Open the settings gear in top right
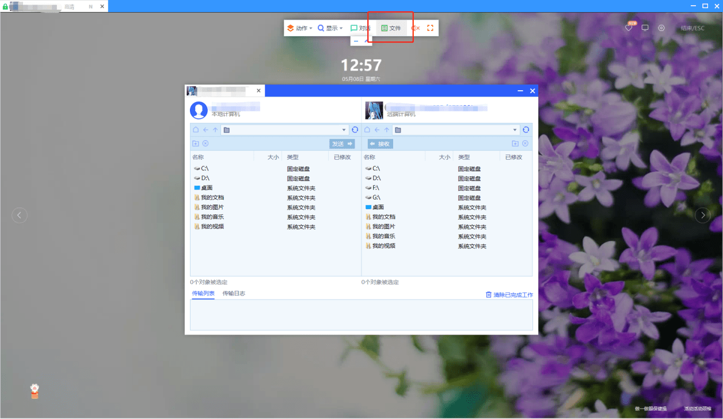Image resolution: width=723 pixels, height=419 pixels. click(x=661, y=27)
